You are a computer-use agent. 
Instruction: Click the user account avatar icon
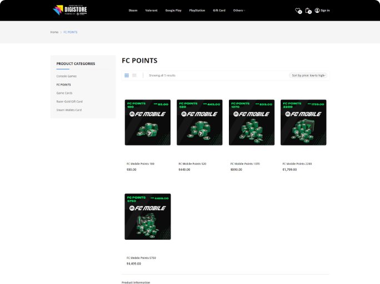317,11
